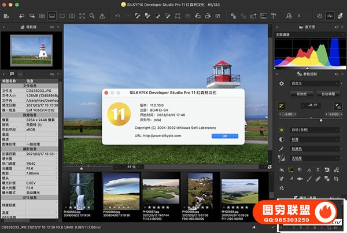347x233 pixels.
Task: Click the 导航器 panel header
Action: [30, 27]
